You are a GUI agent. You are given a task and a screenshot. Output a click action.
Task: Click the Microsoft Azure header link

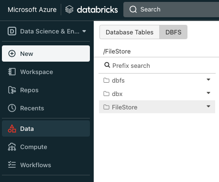tap(32, 10)
